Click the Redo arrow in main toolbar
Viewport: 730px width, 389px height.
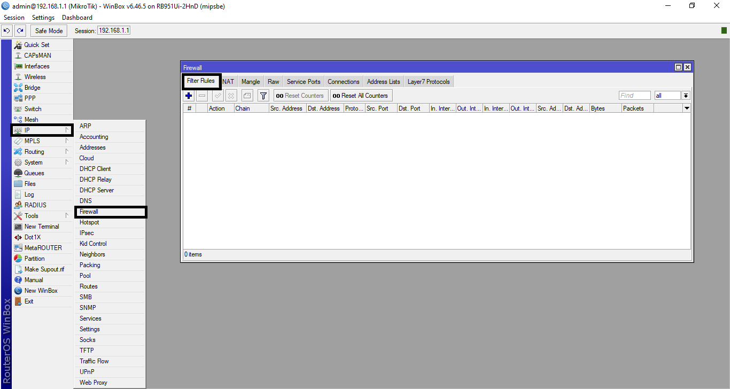click(x=20, y=31)
